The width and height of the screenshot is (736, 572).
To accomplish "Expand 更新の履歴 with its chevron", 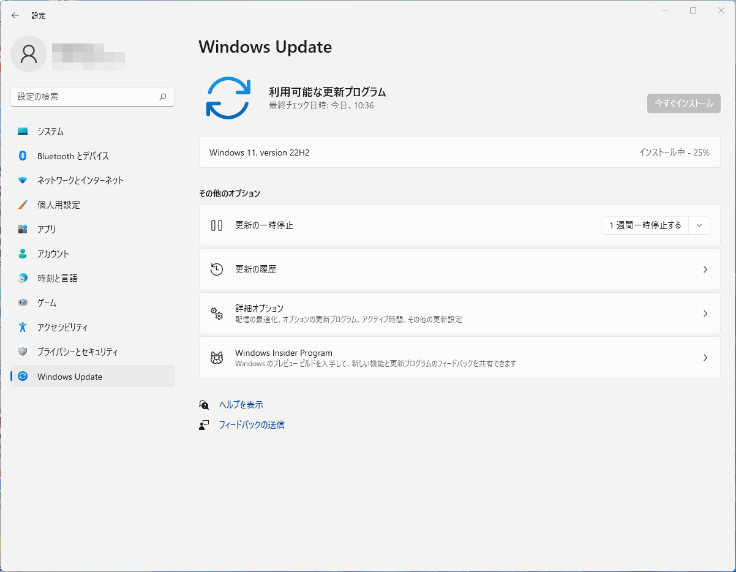I will coord(705,269).
